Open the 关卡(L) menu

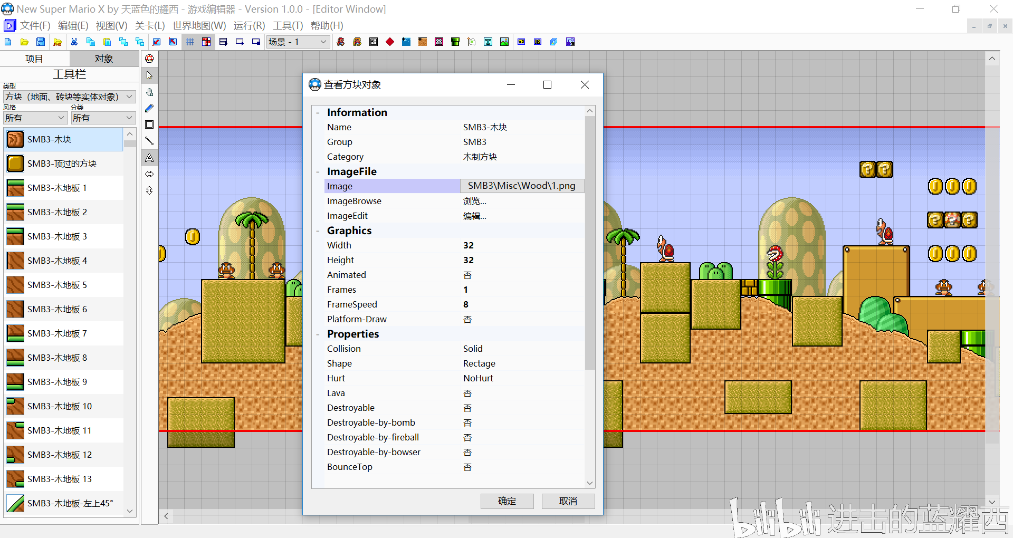click(150, 25)
